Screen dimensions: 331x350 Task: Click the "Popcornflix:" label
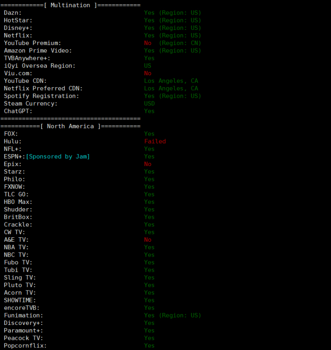(25, 346)
